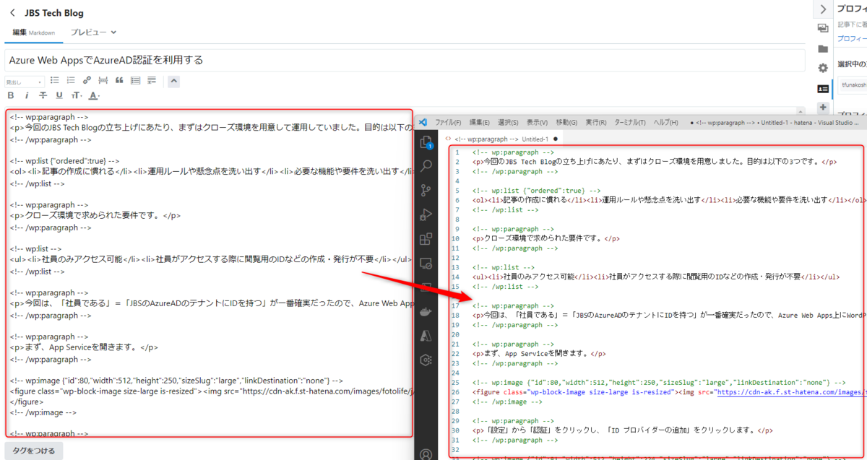Insert a blockquote
Viewport: 867px width, 460px height.
(x=119, y=81)
